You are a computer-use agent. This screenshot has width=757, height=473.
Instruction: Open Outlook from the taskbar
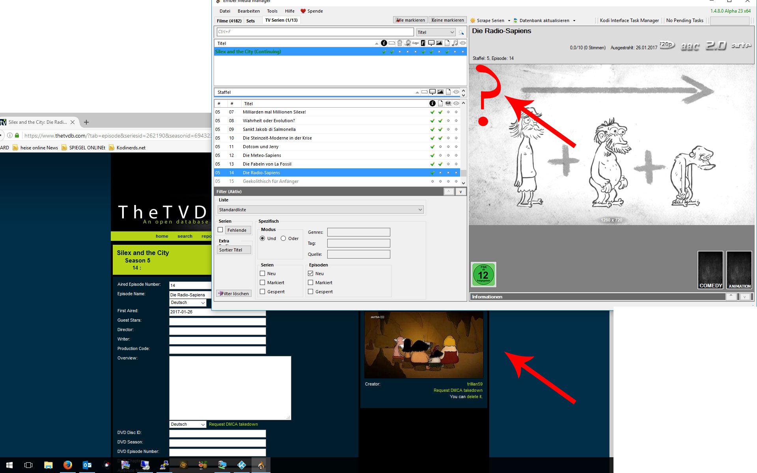coord(87,465)
